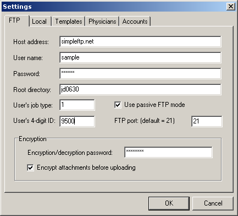Go to the Accounts tab
This screenshot has width=238, height=216.
tap(135, 21)
